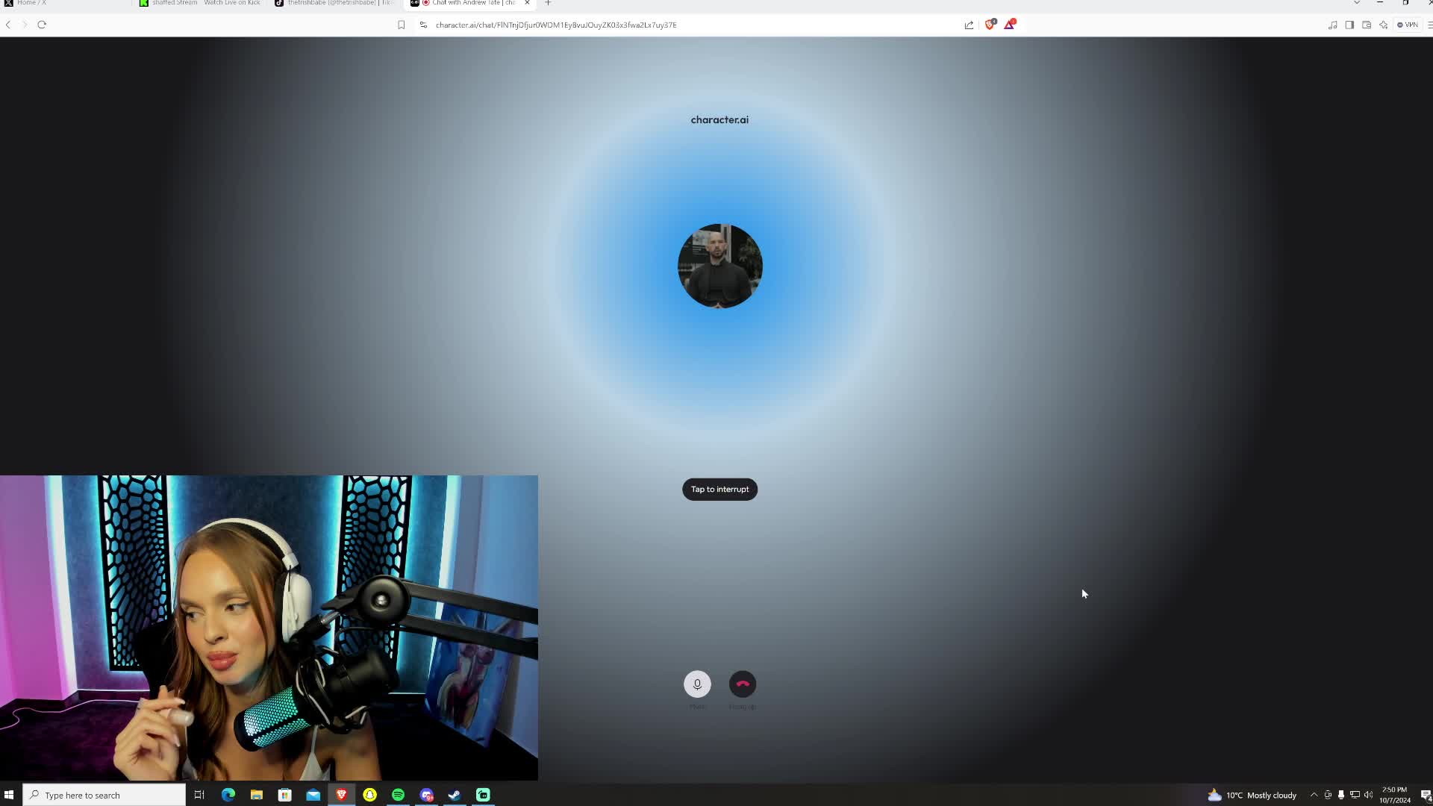The width and height of the screenshot is (1433, 806).
Task: Open the Brave Rewards icon
Action: (1009, 25)
